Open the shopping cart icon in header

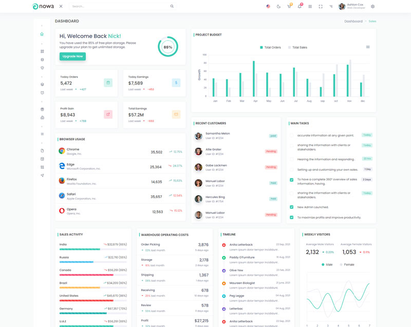pos(289,7)
